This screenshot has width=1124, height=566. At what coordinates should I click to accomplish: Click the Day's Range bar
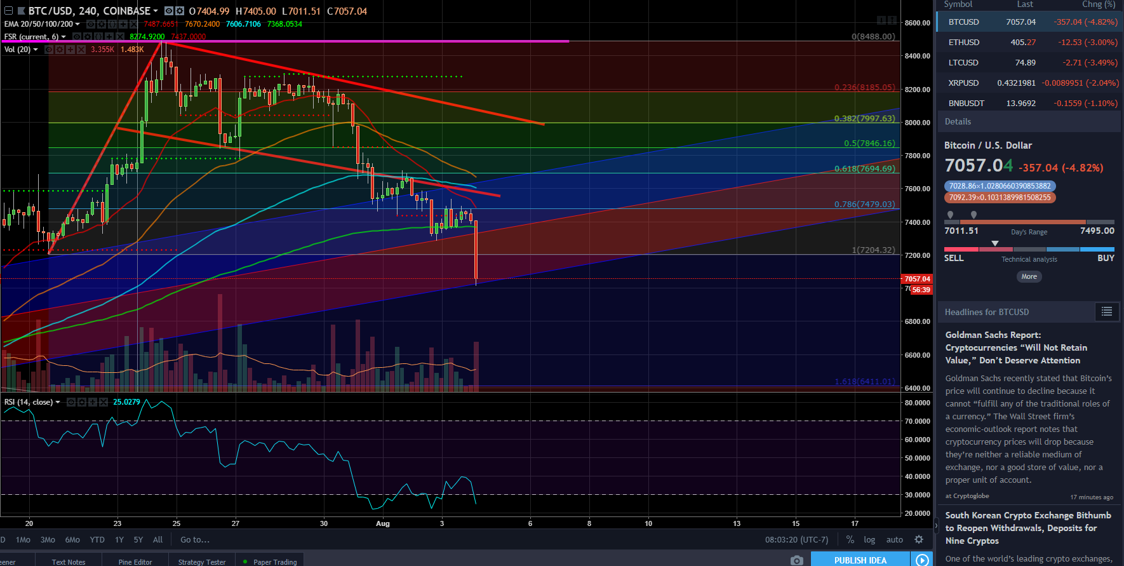click(1029, 222)
